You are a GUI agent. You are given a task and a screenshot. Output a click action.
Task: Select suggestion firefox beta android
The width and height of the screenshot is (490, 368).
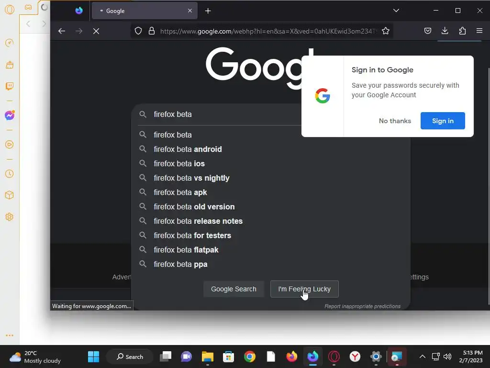pos(271,149)
